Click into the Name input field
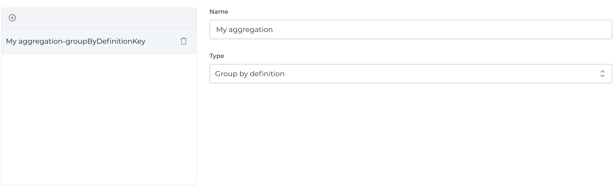This screenshot has width=616, height=193. [x=410, y=29]
